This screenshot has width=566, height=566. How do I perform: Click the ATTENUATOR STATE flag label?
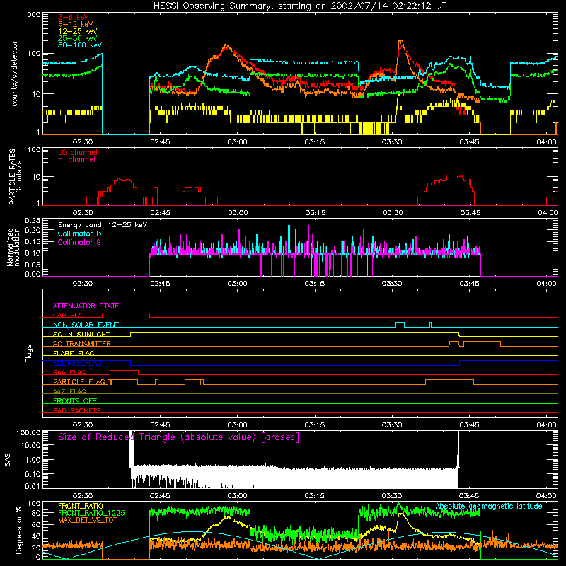(x=86, y=306)
